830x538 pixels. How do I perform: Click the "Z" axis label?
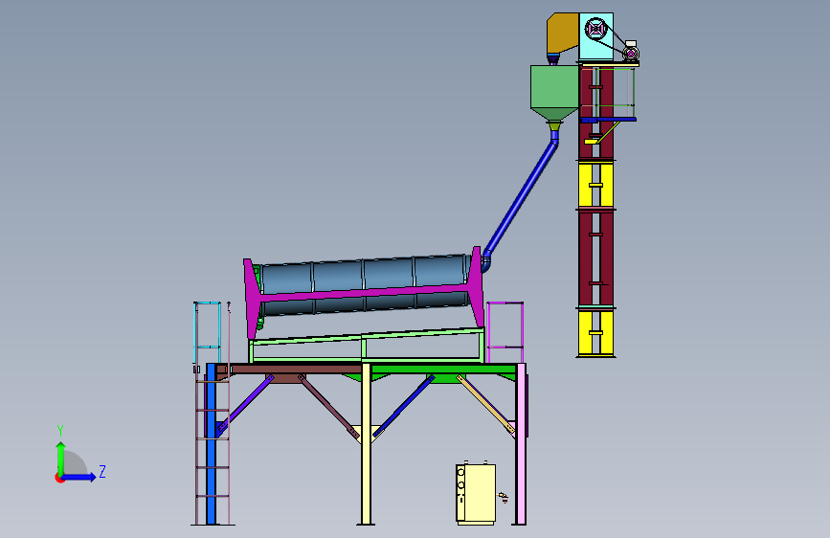point(102,471)
